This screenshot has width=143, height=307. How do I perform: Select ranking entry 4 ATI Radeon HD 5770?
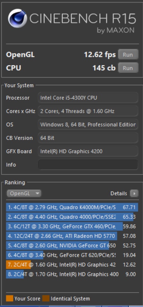coord(72,236)
